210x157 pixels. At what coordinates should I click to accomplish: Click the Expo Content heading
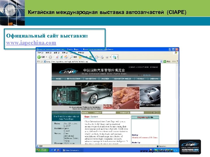[91, 117]
